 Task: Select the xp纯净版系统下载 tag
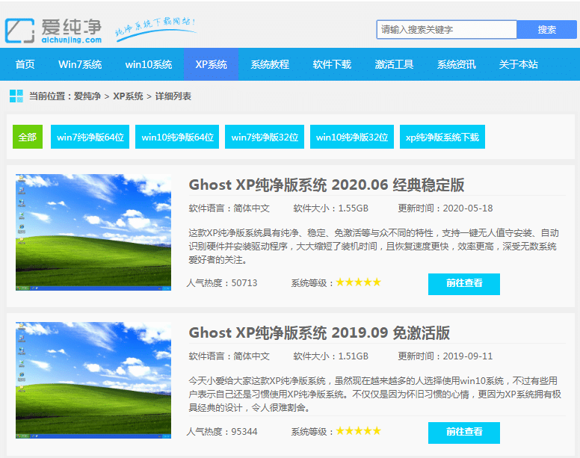pyautogui.click(x=442, y=137)
